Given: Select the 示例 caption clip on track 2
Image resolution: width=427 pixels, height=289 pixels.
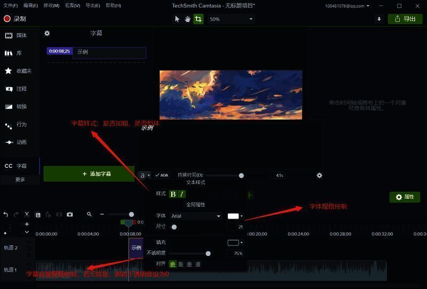Looking at the screenshot, I should (x=136, y=248).
